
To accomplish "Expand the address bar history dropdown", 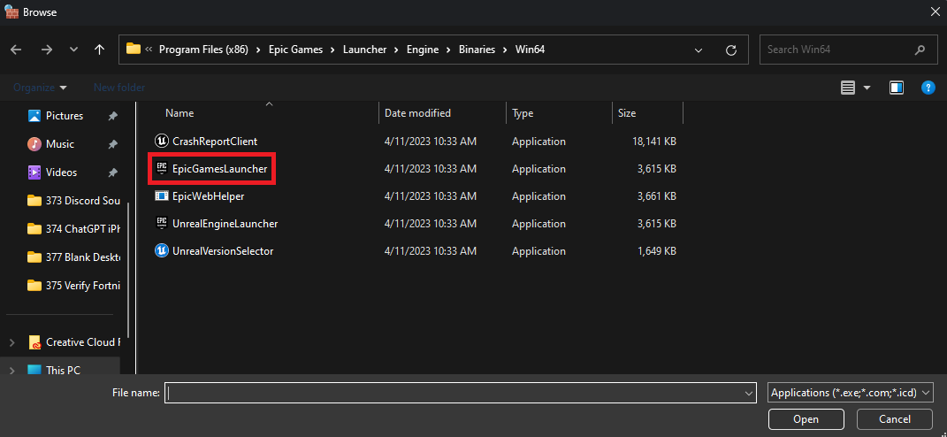I will (x=699, y=50).
